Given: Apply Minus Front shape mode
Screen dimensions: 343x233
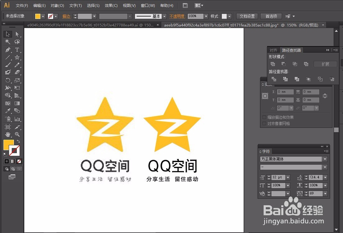Looking at the screenshot, I should click(284, 64).
